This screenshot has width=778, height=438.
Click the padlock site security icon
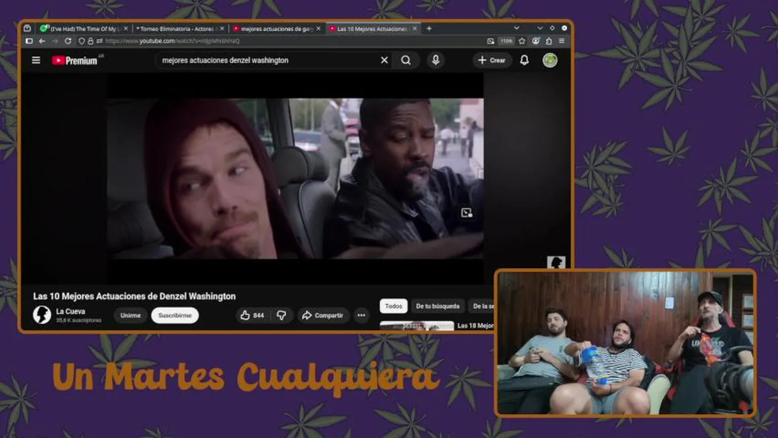click(90, 41)
